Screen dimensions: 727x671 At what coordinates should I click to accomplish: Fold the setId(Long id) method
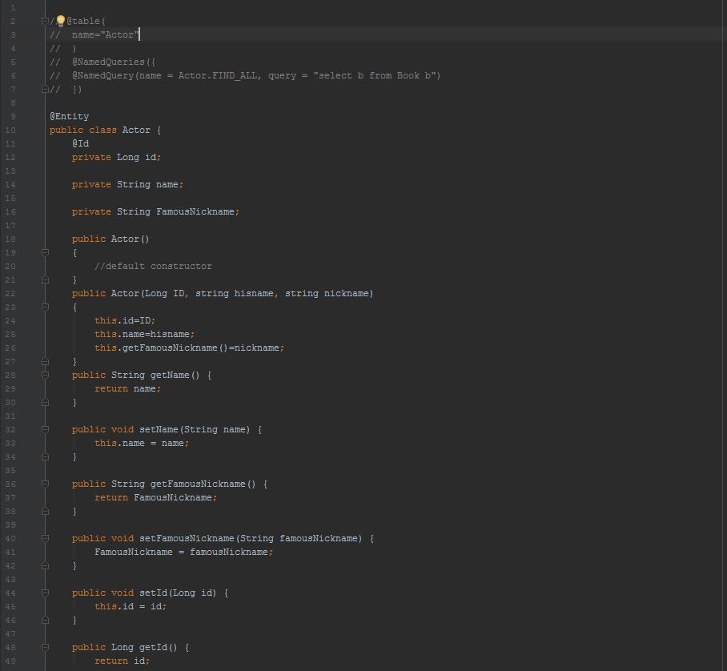click(45, 593)
